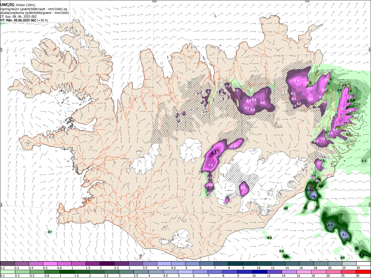This screenshot has width=371, height=278.
Task: Click the '0.1' label in the bottom legend row
Action: pos(3,276)
